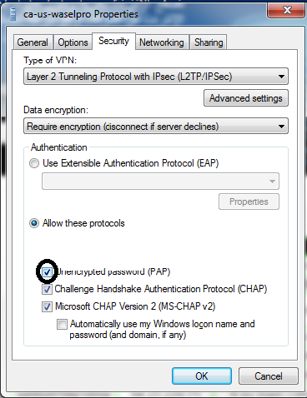307x398 pixels.
Task: Select the Security tab
Action: 113,41
